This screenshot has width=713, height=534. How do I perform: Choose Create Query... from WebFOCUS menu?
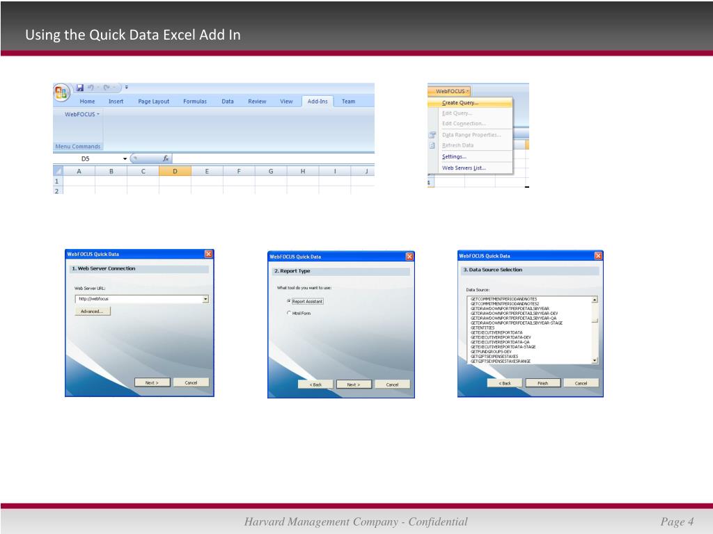470,103
